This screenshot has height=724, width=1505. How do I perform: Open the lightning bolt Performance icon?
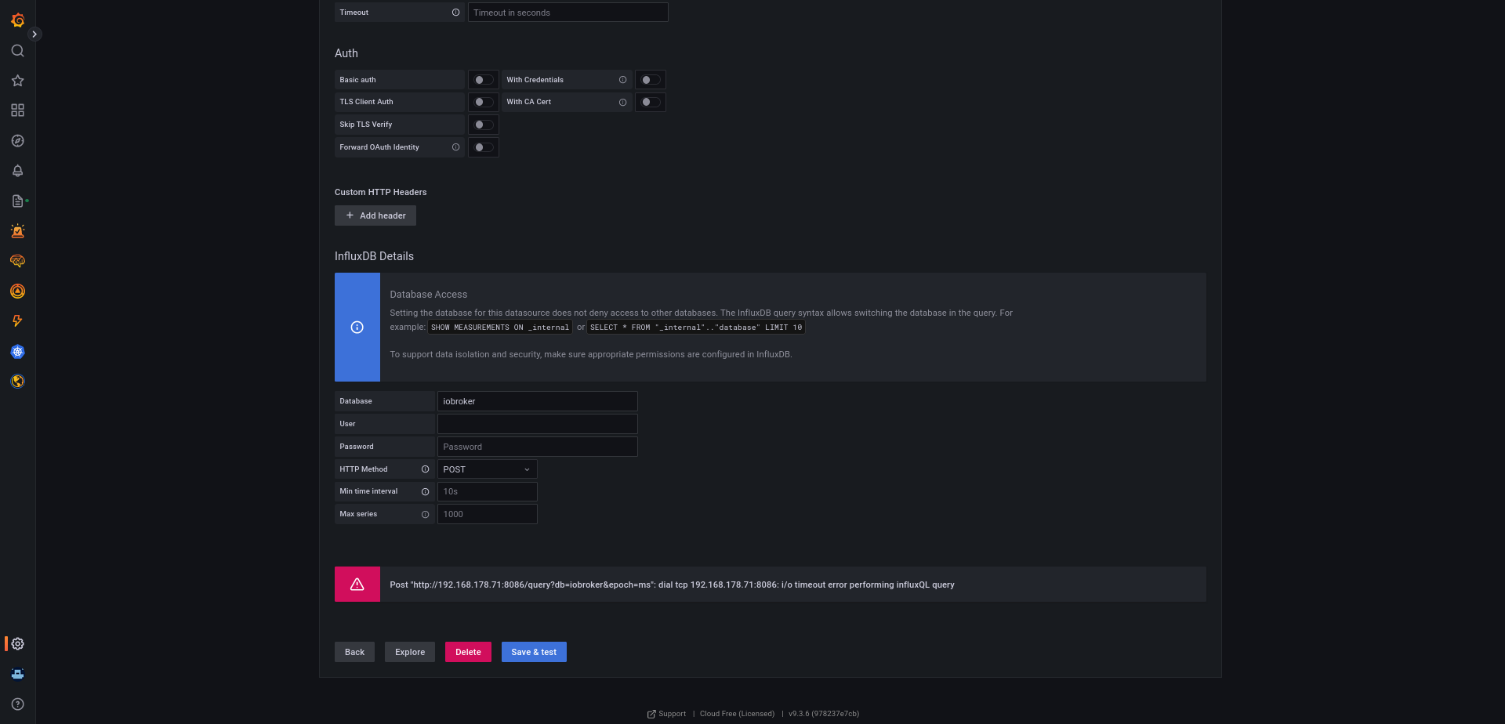17,321
